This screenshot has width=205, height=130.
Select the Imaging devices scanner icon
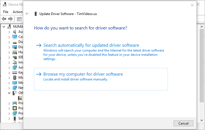pos(15,62)
